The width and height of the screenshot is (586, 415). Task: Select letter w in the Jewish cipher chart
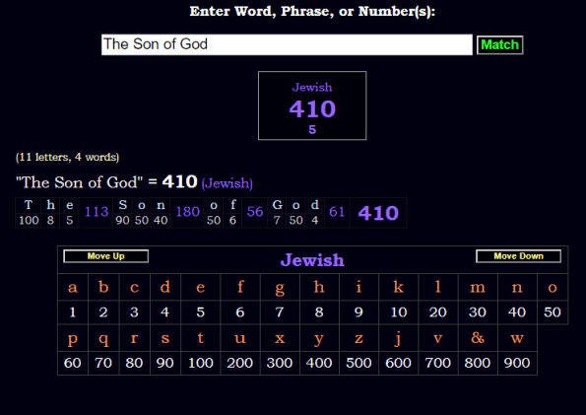(x=517, y=338)
